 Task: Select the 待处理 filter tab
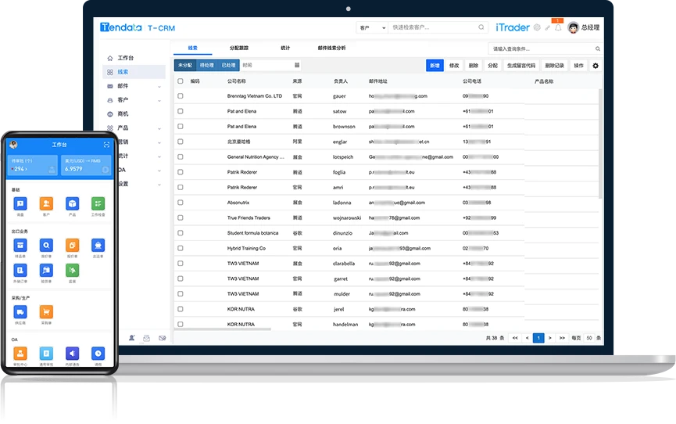(x=207, y=65)
